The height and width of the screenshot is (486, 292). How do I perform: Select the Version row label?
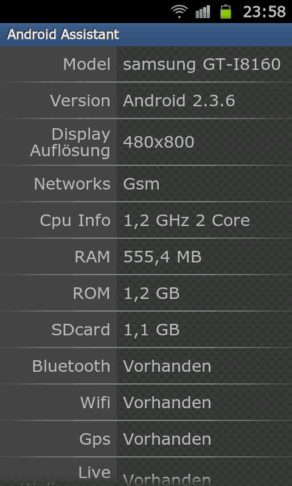80,101
